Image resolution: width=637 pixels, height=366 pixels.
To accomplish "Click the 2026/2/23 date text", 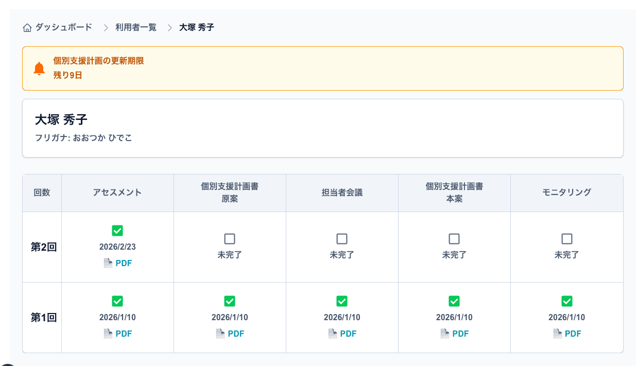I will (x=117, y=247).
